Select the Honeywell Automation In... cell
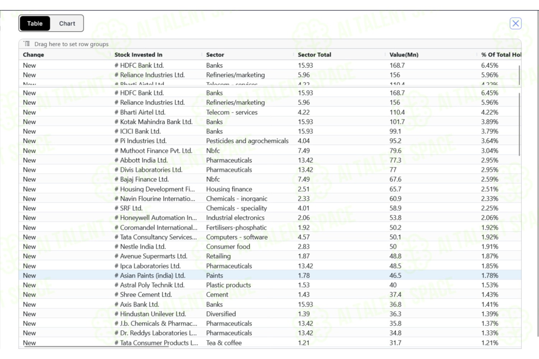539x359 pixels. [156, 218]
